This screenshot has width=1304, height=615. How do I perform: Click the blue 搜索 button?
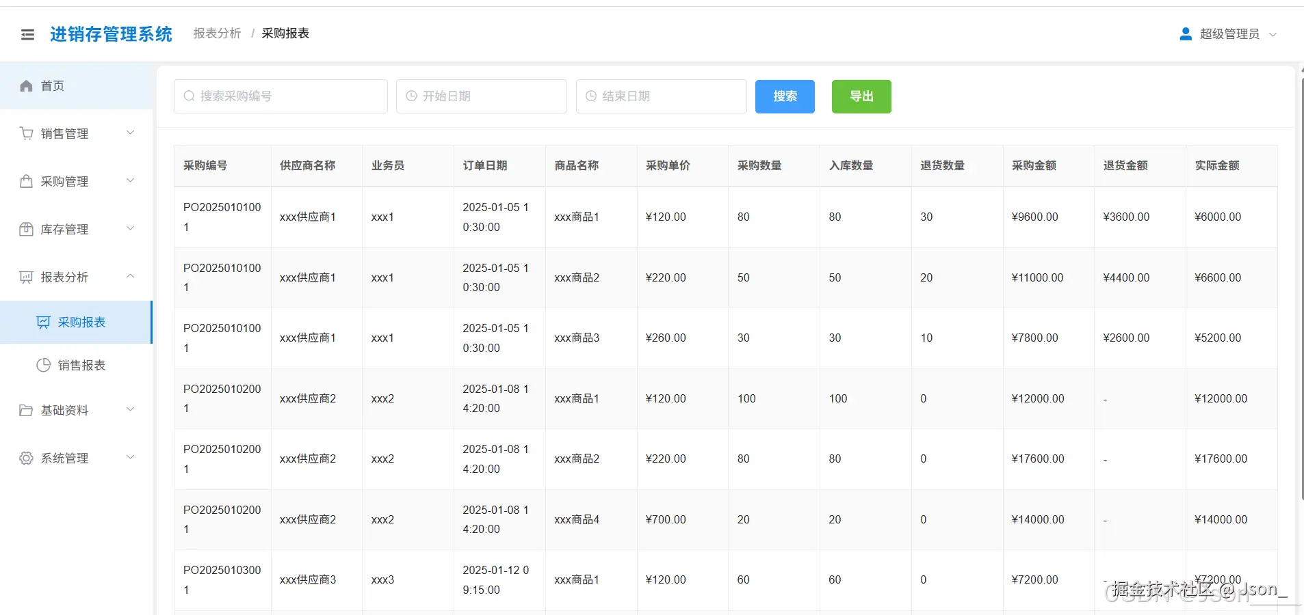[785, 96]
